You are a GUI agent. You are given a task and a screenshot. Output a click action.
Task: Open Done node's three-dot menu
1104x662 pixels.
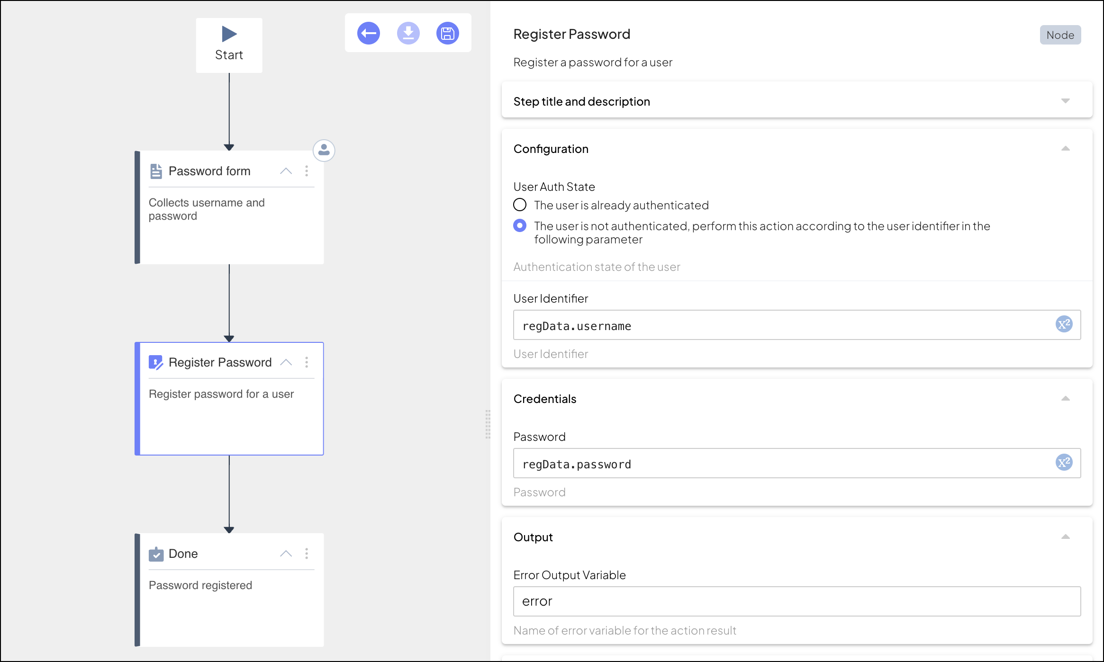tap(307, 554)
